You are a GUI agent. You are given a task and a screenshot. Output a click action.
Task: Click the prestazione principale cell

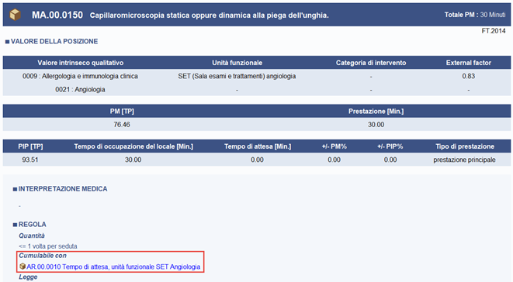point(464,160)
